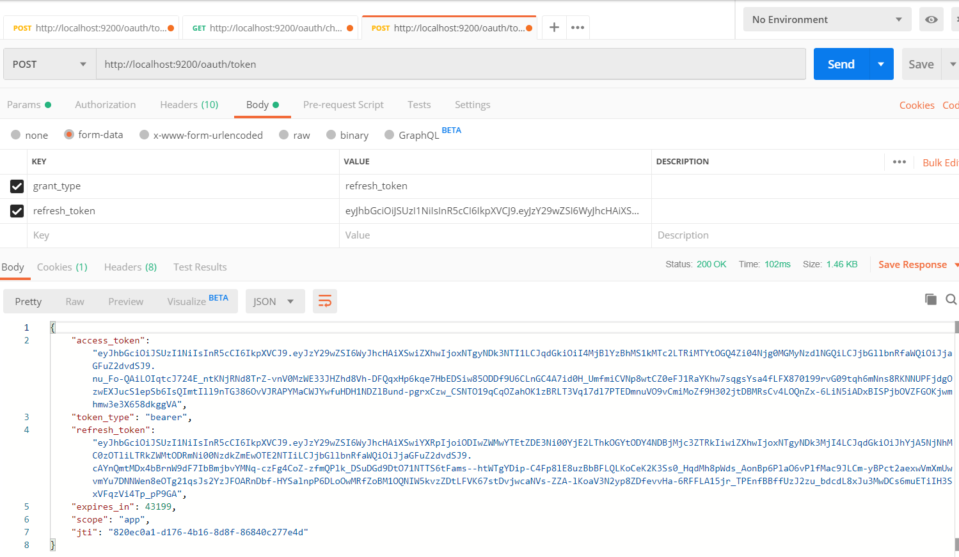959x557 pixels.
Task: Click Save Response button
Action: click(x=912, y=265)
